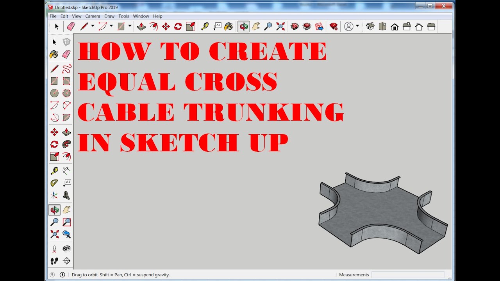Pick the Push/Pull tool in top toolbar
Screen dimensions: 500x281
point(141,27)
